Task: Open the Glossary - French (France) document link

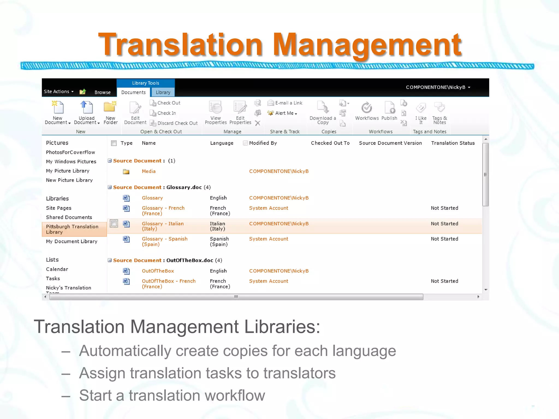Action: 163,211
